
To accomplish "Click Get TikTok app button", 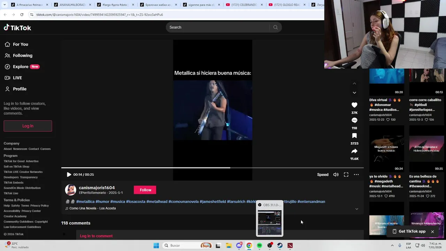I will pyautogui.click(x=409, y=231).
